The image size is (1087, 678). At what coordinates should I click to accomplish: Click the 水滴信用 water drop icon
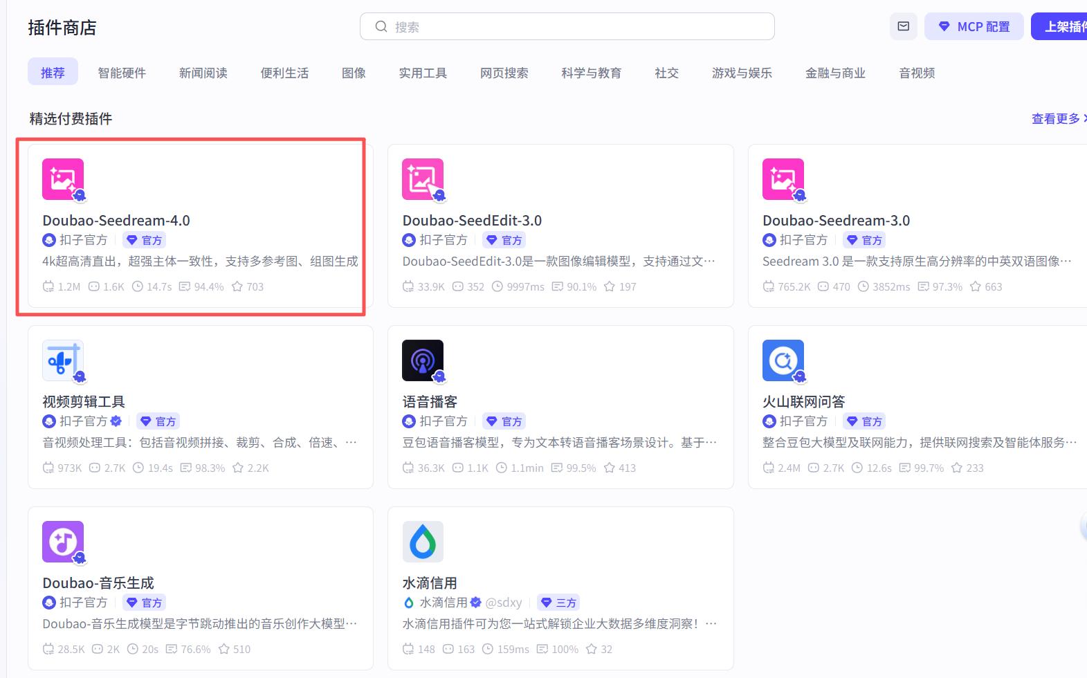click(423, 542)
